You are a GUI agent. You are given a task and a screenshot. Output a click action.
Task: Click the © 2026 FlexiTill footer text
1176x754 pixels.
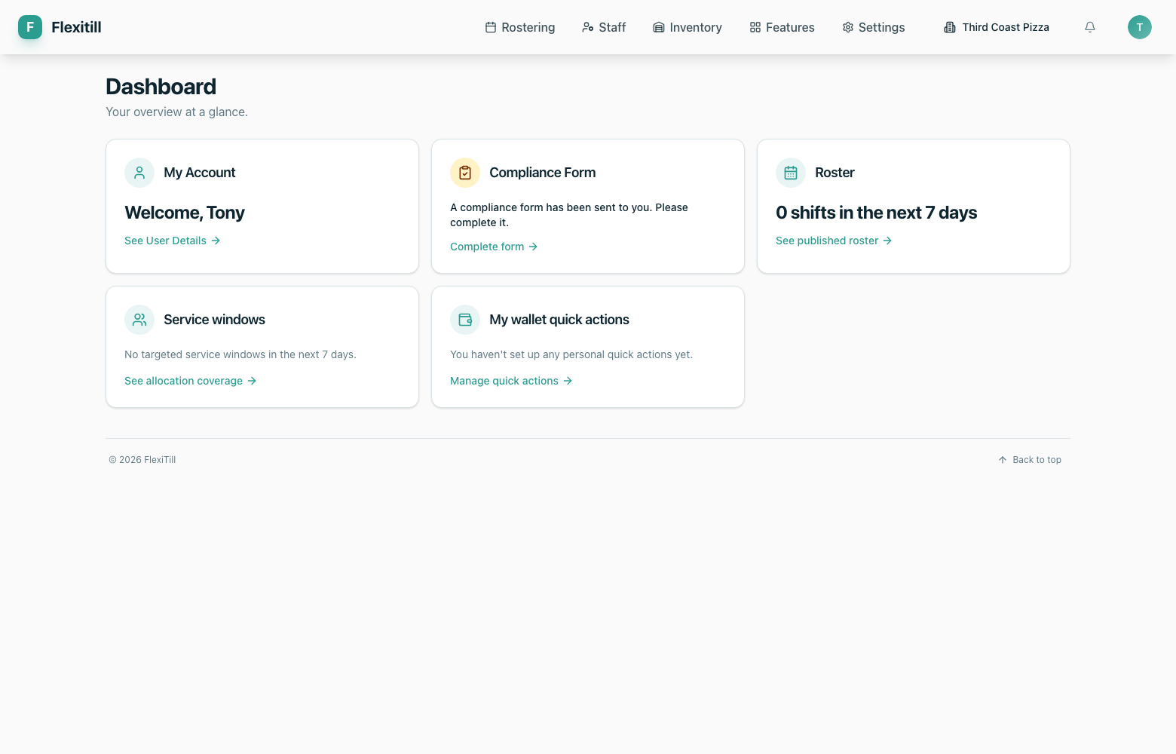point(142,460)
